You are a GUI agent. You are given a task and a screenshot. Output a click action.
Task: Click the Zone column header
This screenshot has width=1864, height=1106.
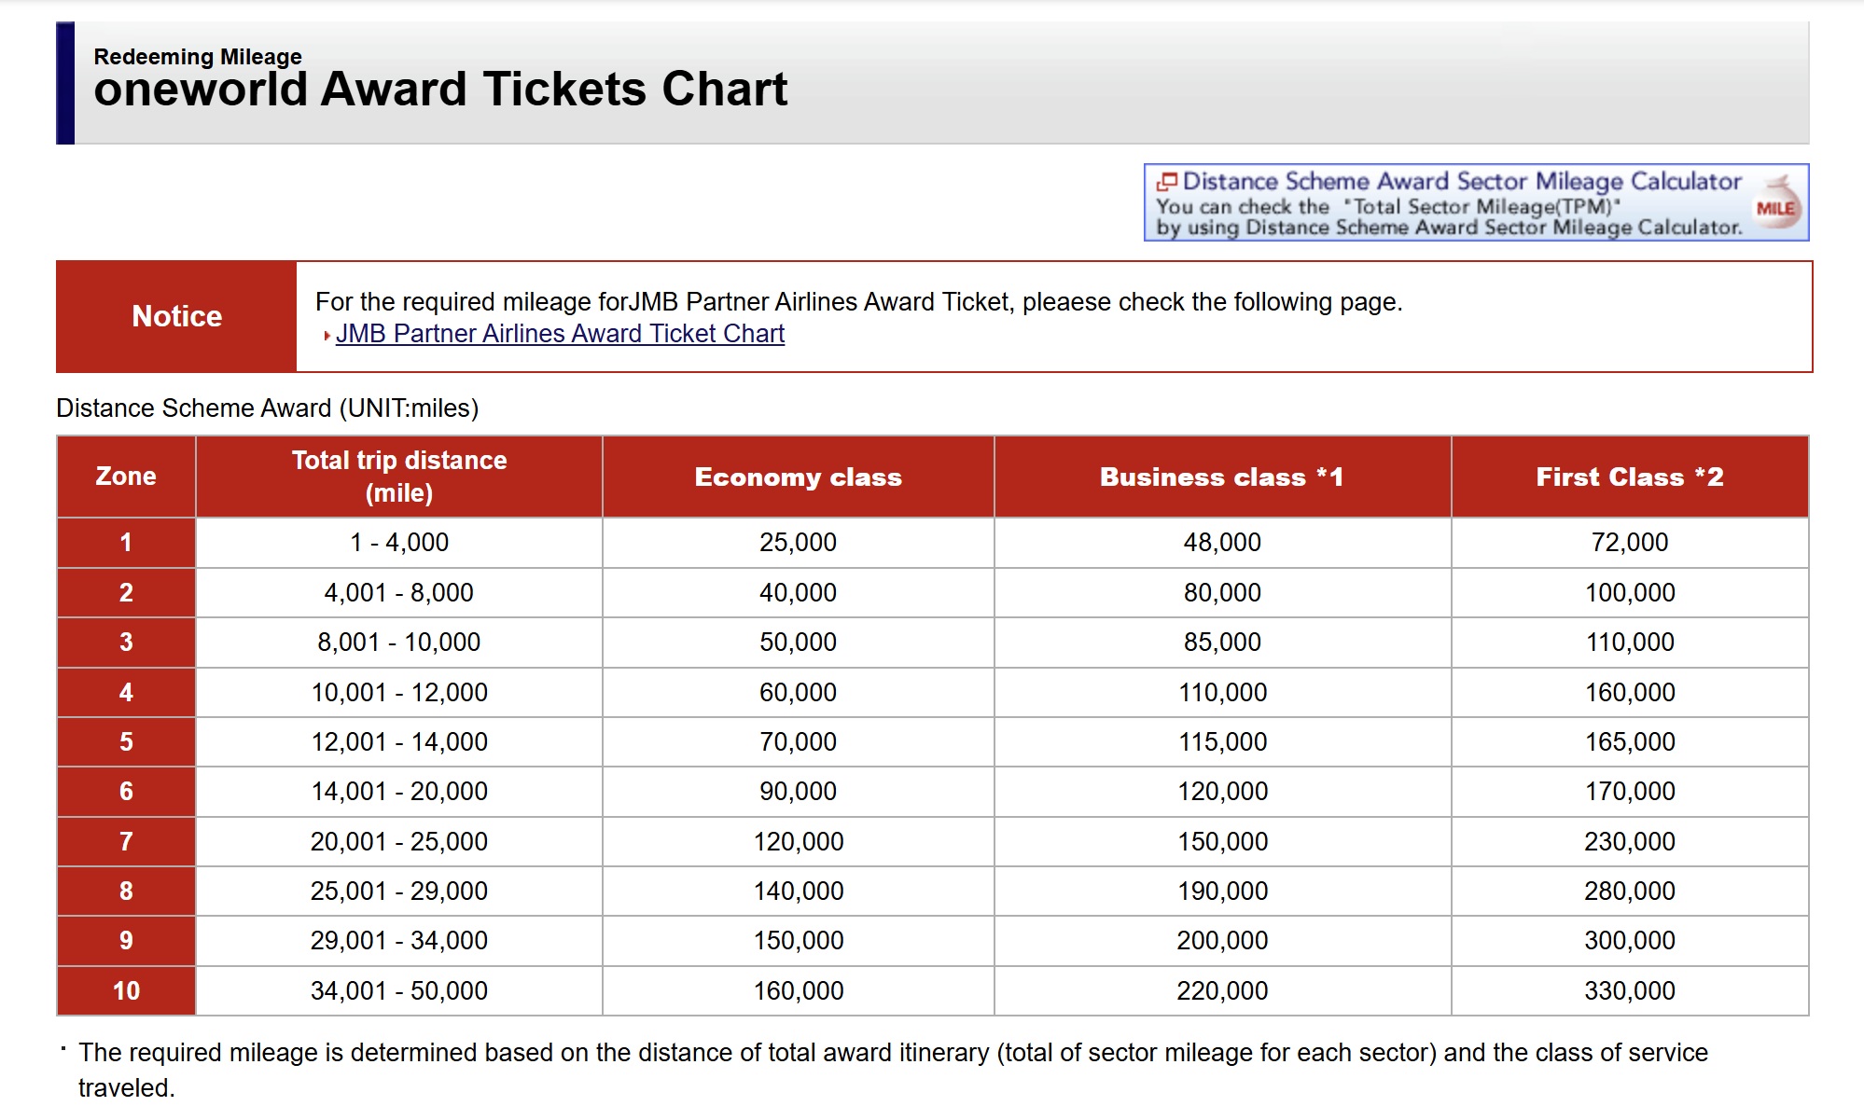tap(126, 477)
